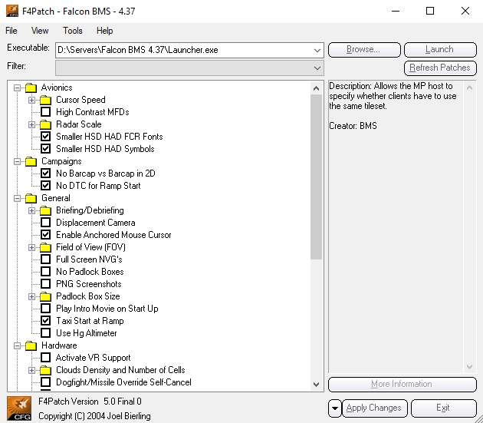The width and height of the screenshot is (483, 423).
Task: Uncheck No Barcap vs Barcap in 2D
Action: click(x=45, y=173)
